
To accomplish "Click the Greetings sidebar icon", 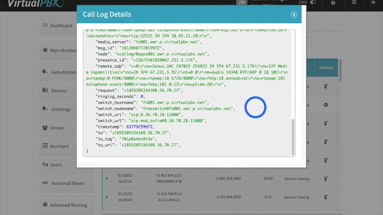I will coord(45,109).
